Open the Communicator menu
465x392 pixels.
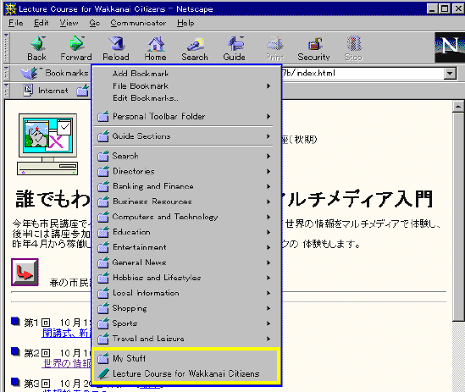[138, 23]
